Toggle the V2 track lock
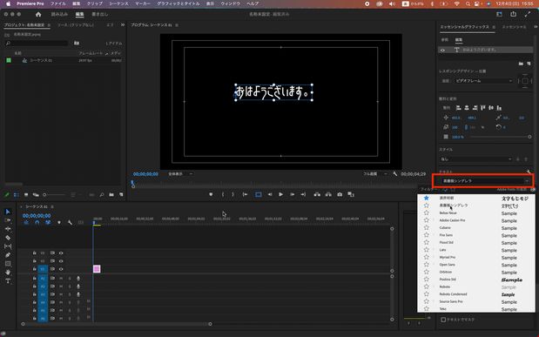 tap(34, 261)
